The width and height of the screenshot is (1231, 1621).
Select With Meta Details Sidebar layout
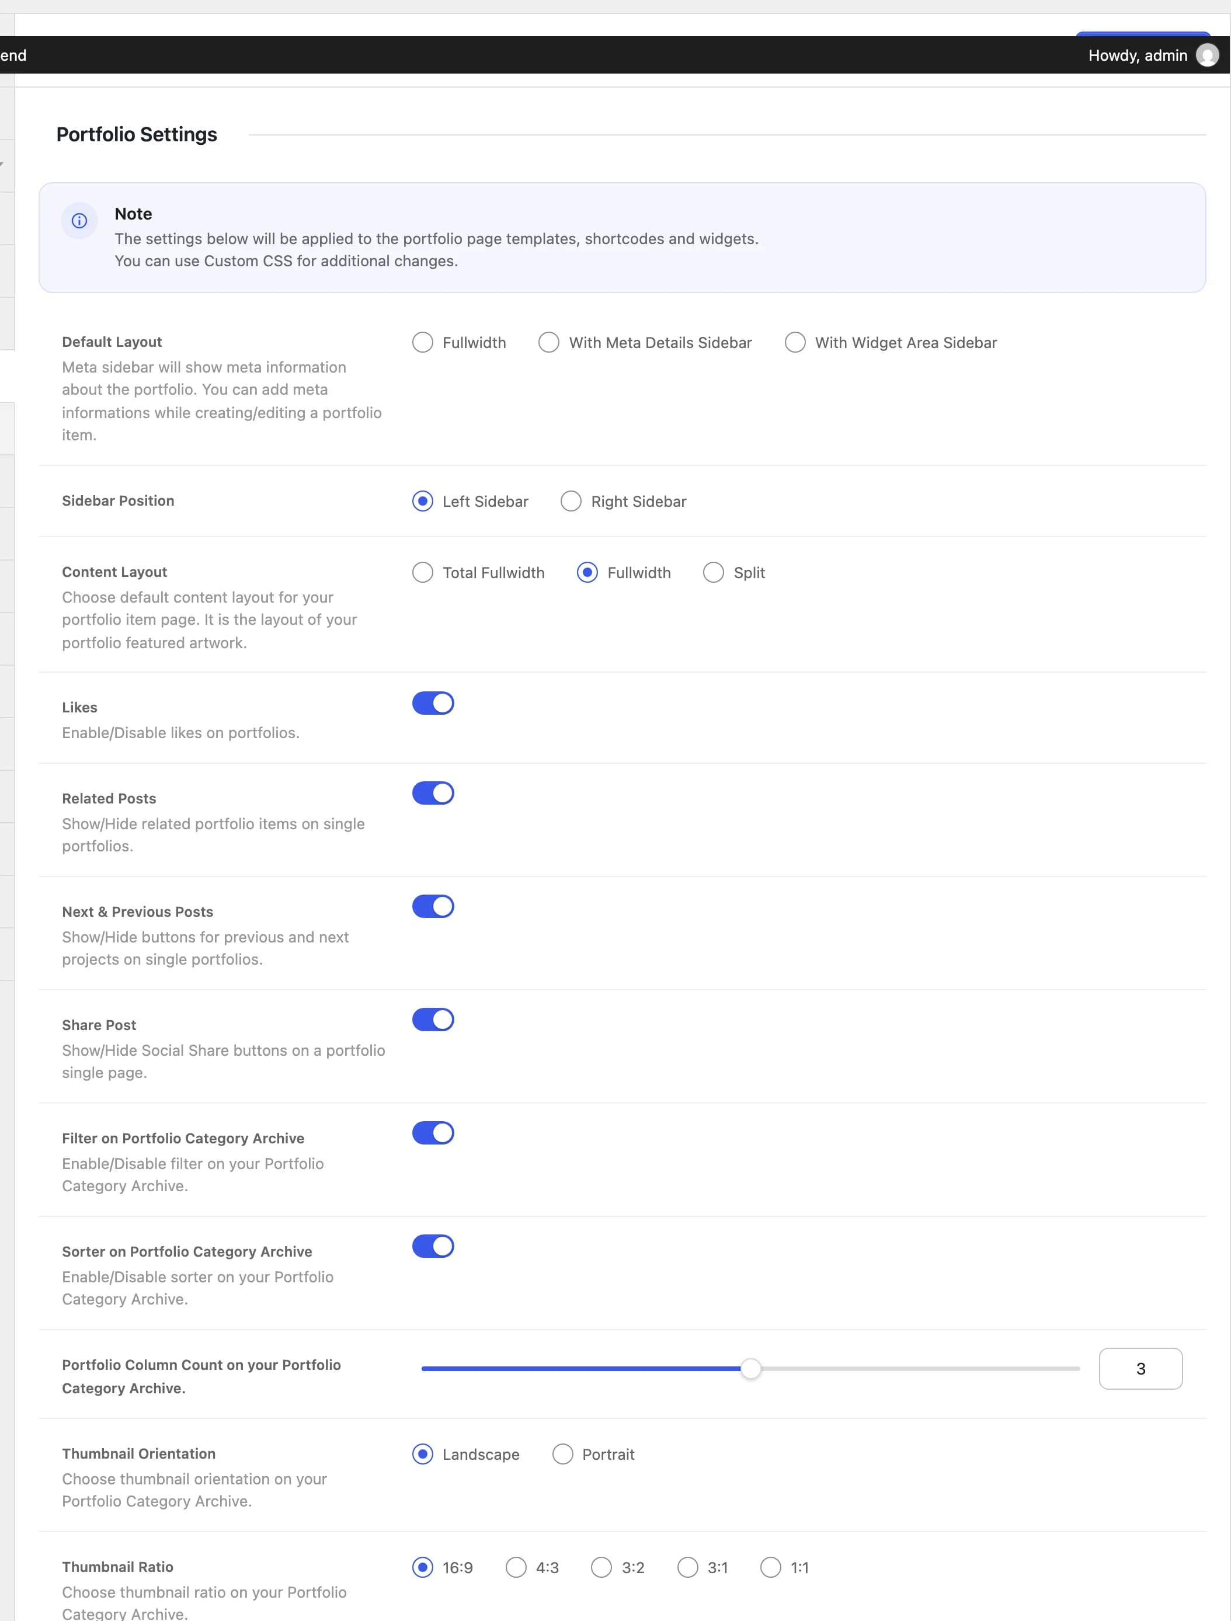coord(549,342)
